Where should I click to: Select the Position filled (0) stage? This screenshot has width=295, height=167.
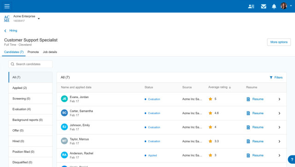[x=30, y=152]
